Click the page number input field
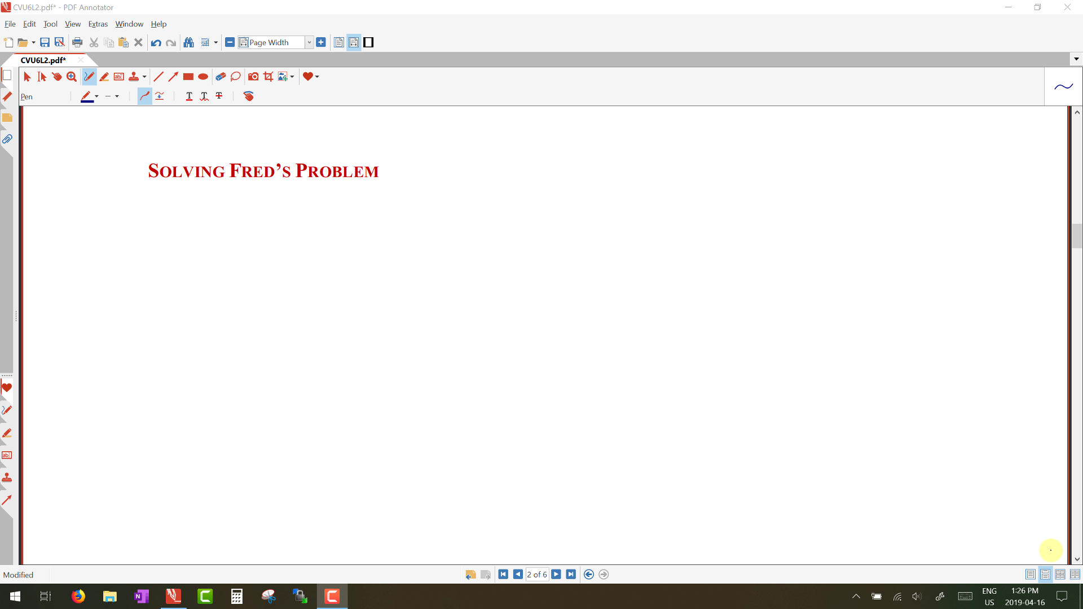Image resolution: width=1083 pixels, height=609 pixels. [x=536, y=575]
